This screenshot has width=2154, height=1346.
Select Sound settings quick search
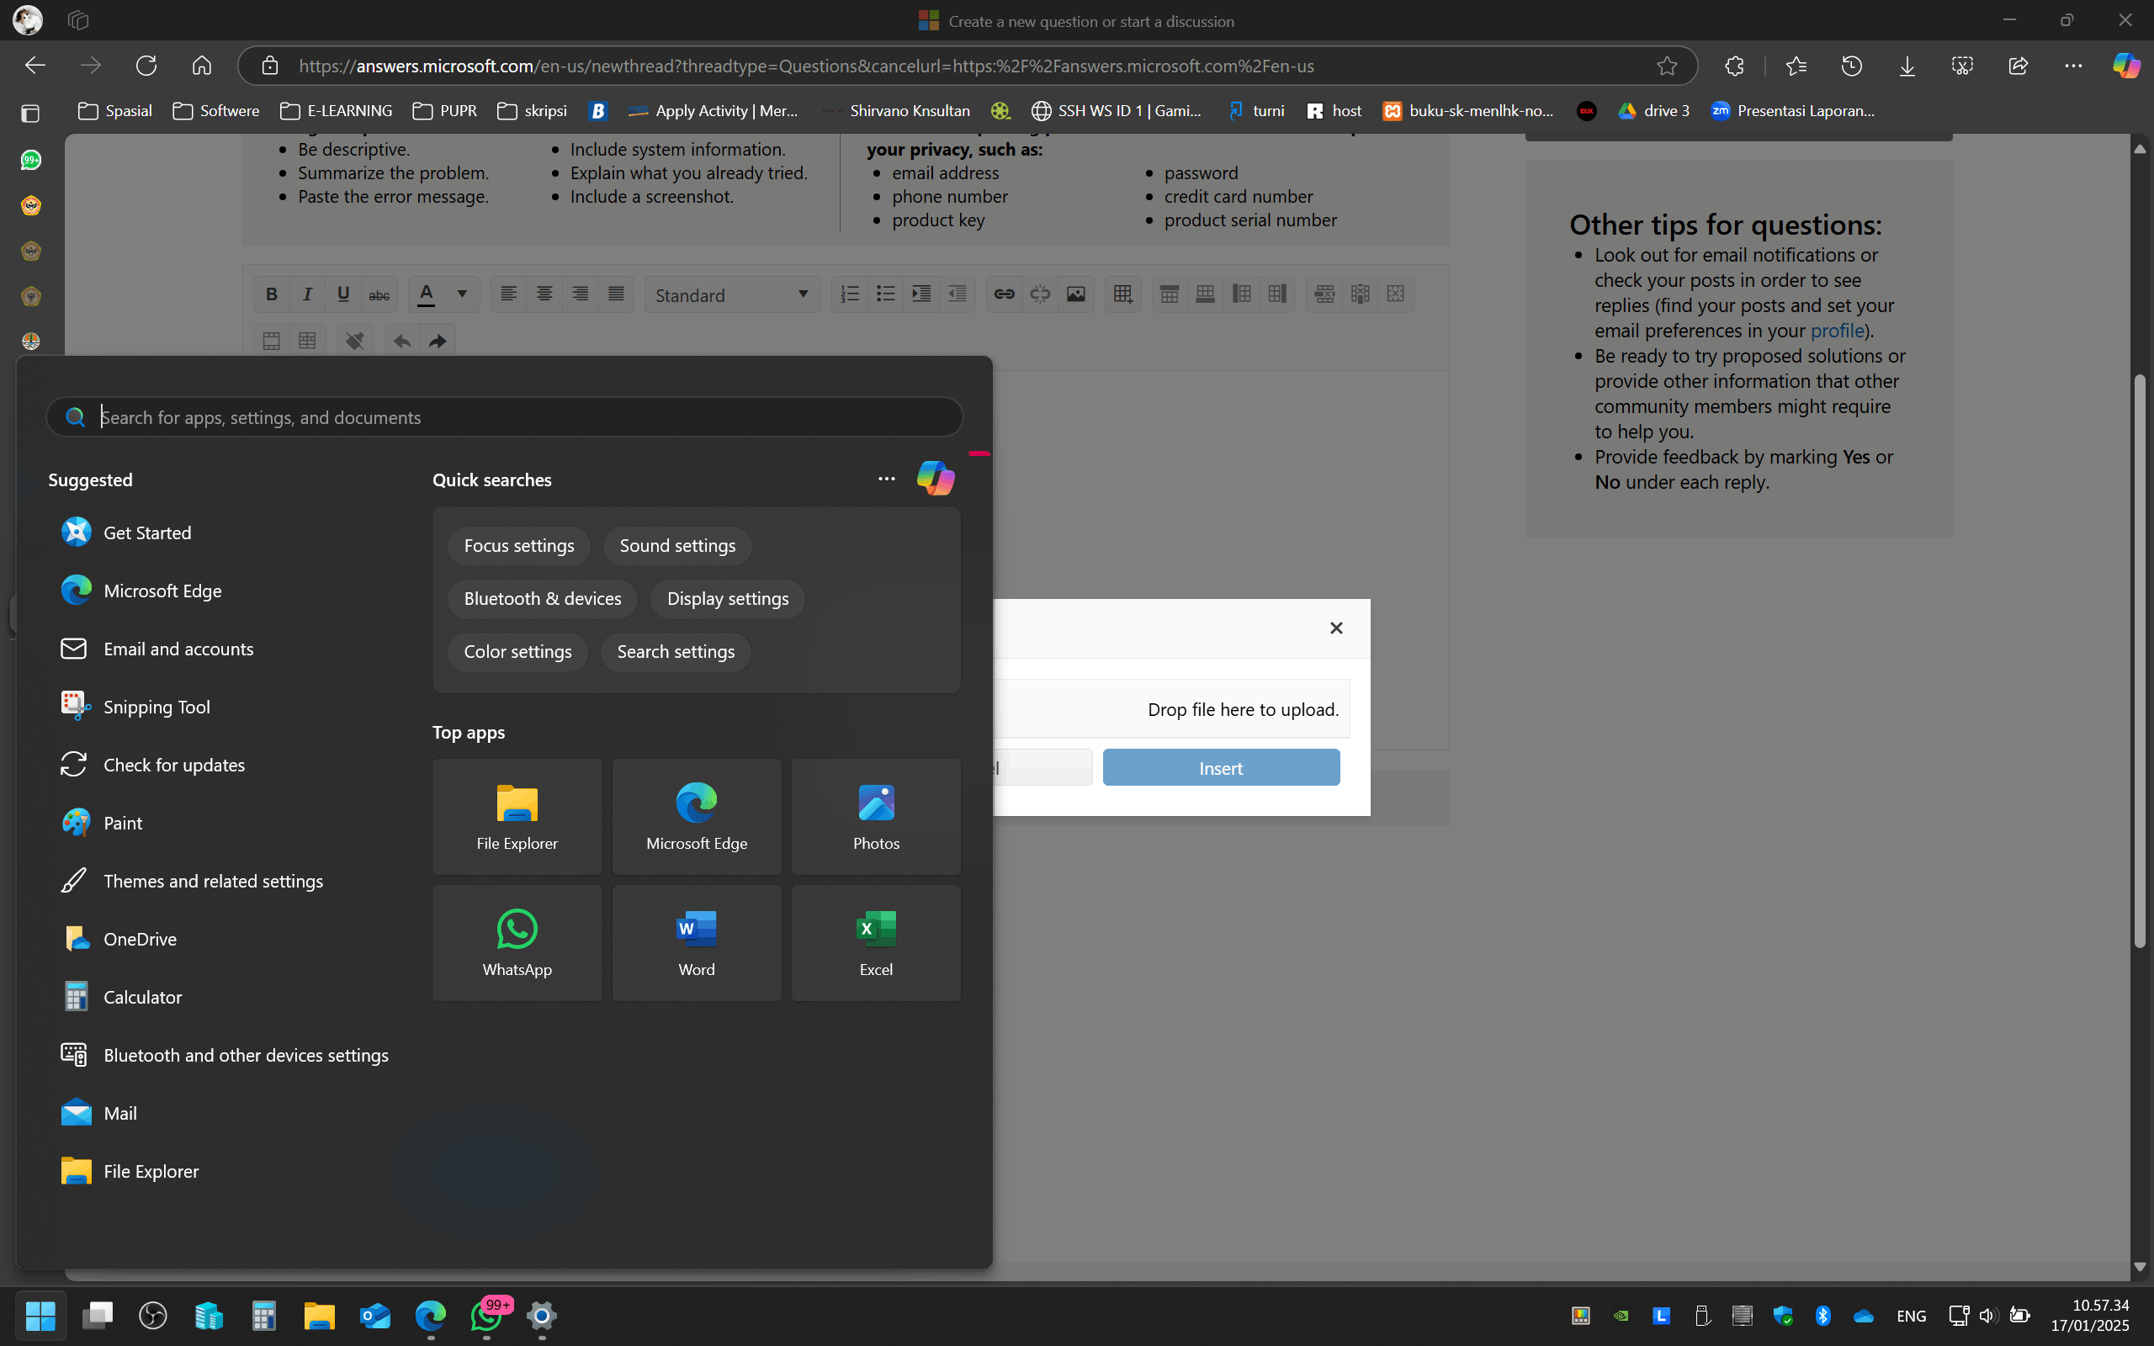677,546
